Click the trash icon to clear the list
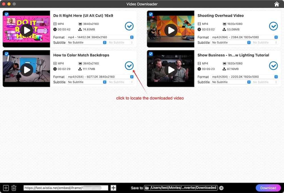Viewport: 284px width, 193px height. point(14,188)
